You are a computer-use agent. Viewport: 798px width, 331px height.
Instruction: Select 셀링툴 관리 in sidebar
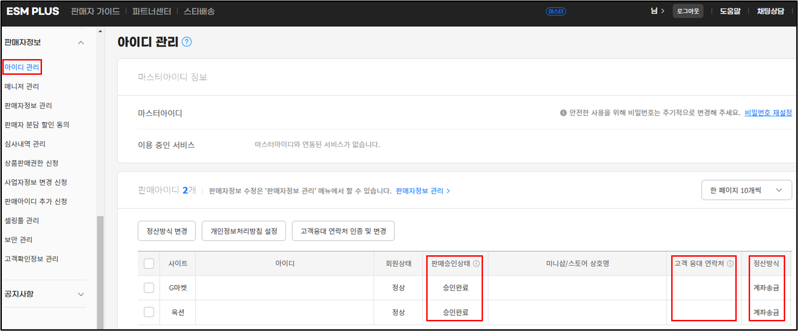point(22,221)
